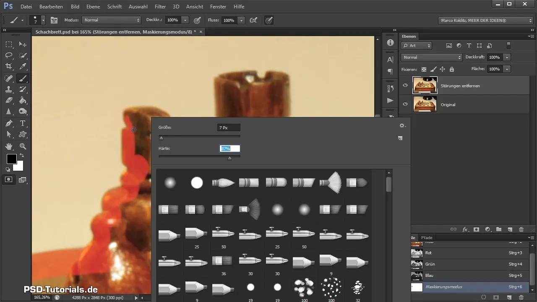
Task: Open the workspace switcher dropdown
Action: [x=486, y=20]
